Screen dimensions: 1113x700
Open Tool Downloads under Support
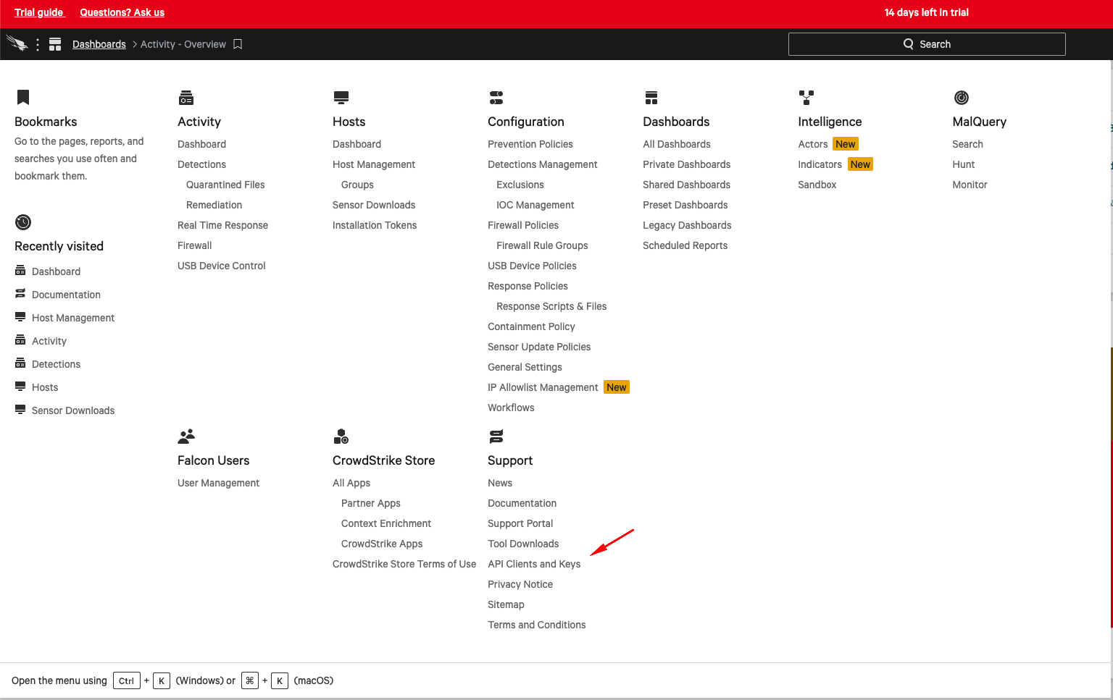(523, 544)
